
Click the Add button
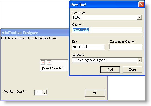click(x=110, y=69)
